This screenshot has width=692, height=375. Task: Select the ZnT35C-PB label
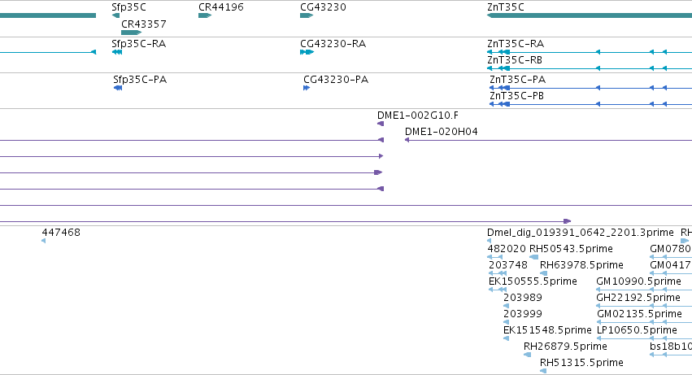pyautogui.click(x=517, y=96)
